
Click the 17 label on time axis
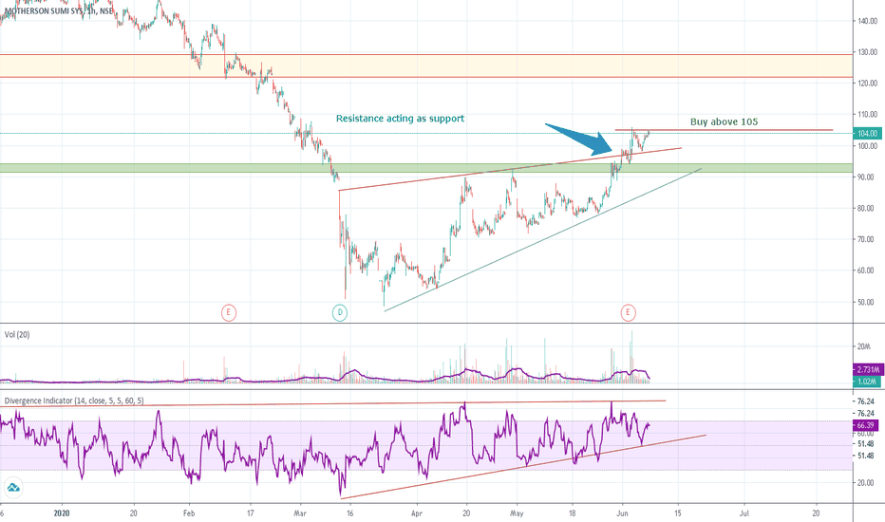tap(250, 513)
